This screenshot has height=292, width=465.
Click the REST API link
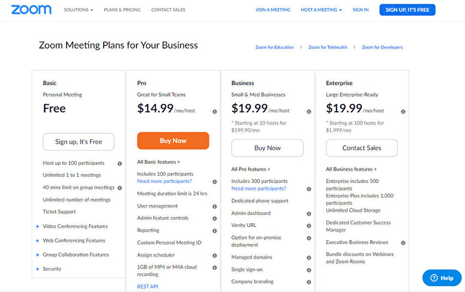coord(147,287)
